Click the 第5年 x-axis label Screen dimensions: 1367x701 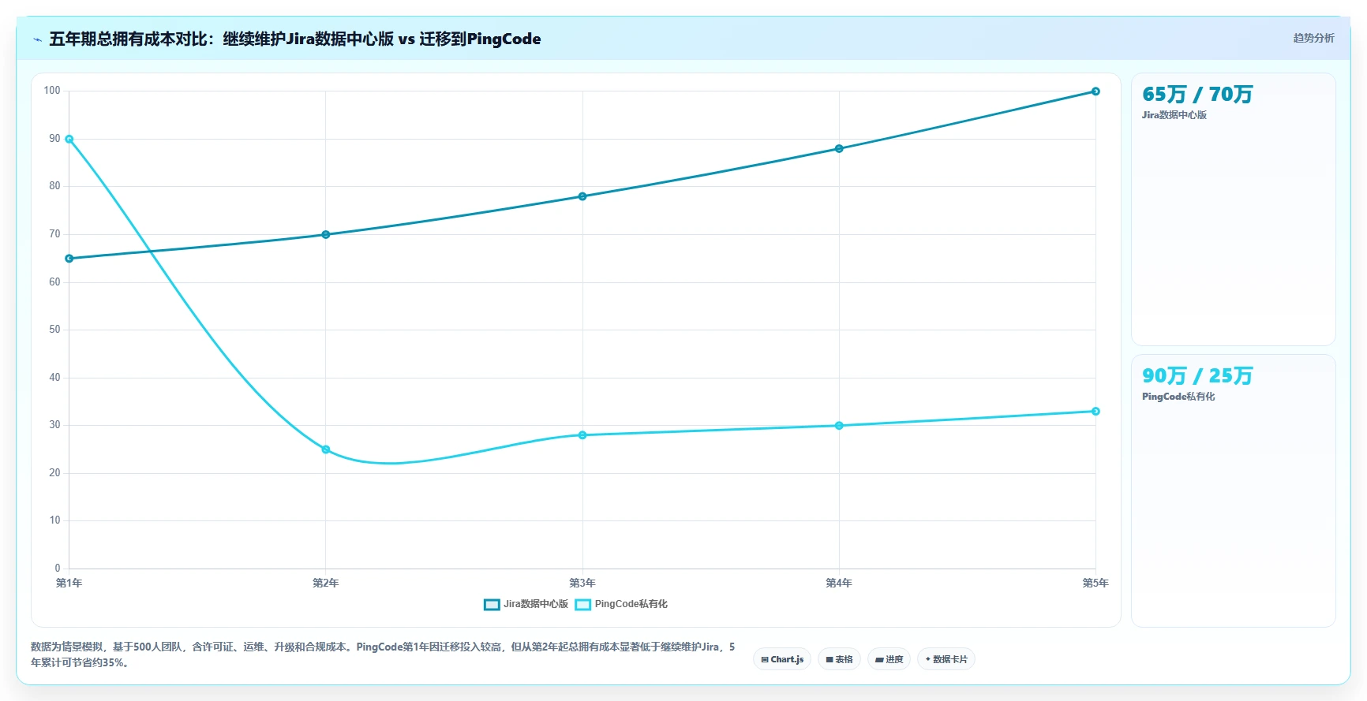click(x=1095, y=584)
